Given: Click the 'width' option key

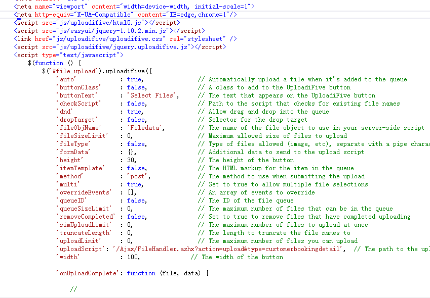Looking at the screenshot, I should pos(68,257).
